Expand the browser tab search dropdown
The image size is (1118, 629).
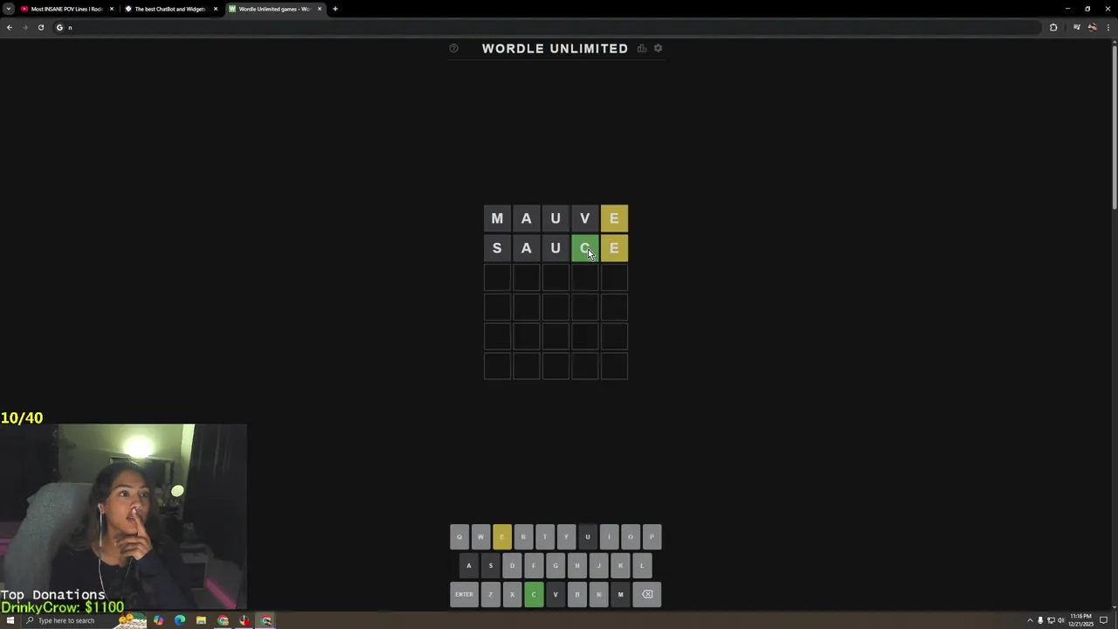8,9
